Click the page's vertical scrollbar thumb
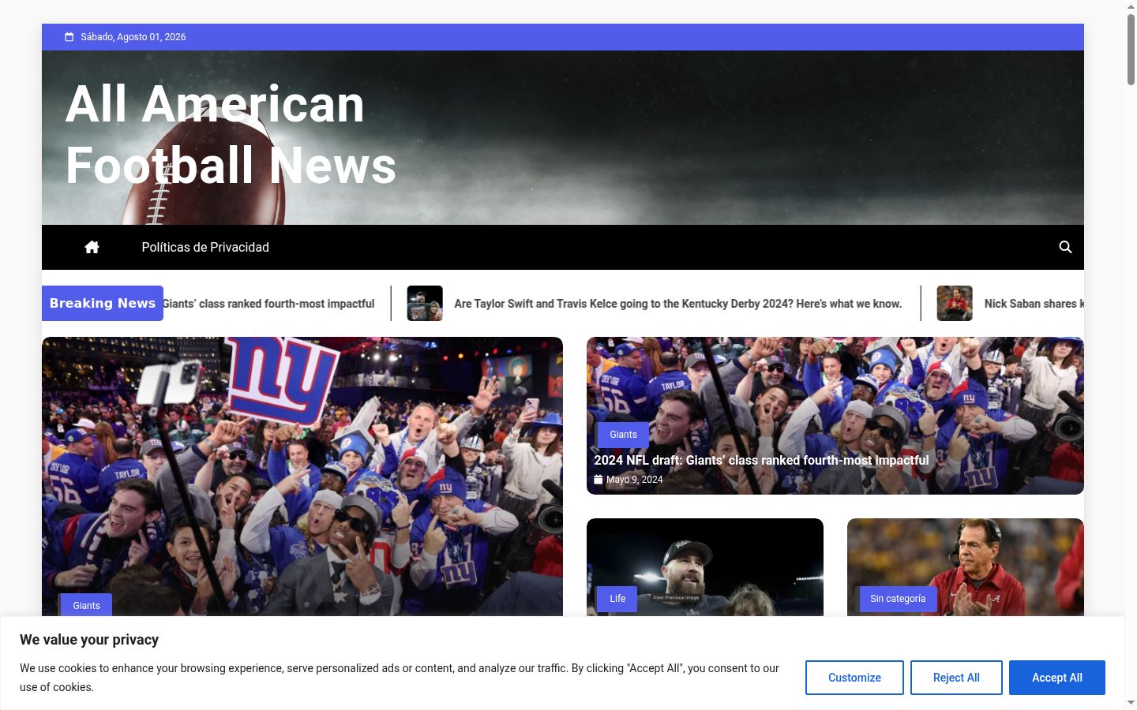The height and width of the screenshot is (710, 1137). click(1131, 49)
